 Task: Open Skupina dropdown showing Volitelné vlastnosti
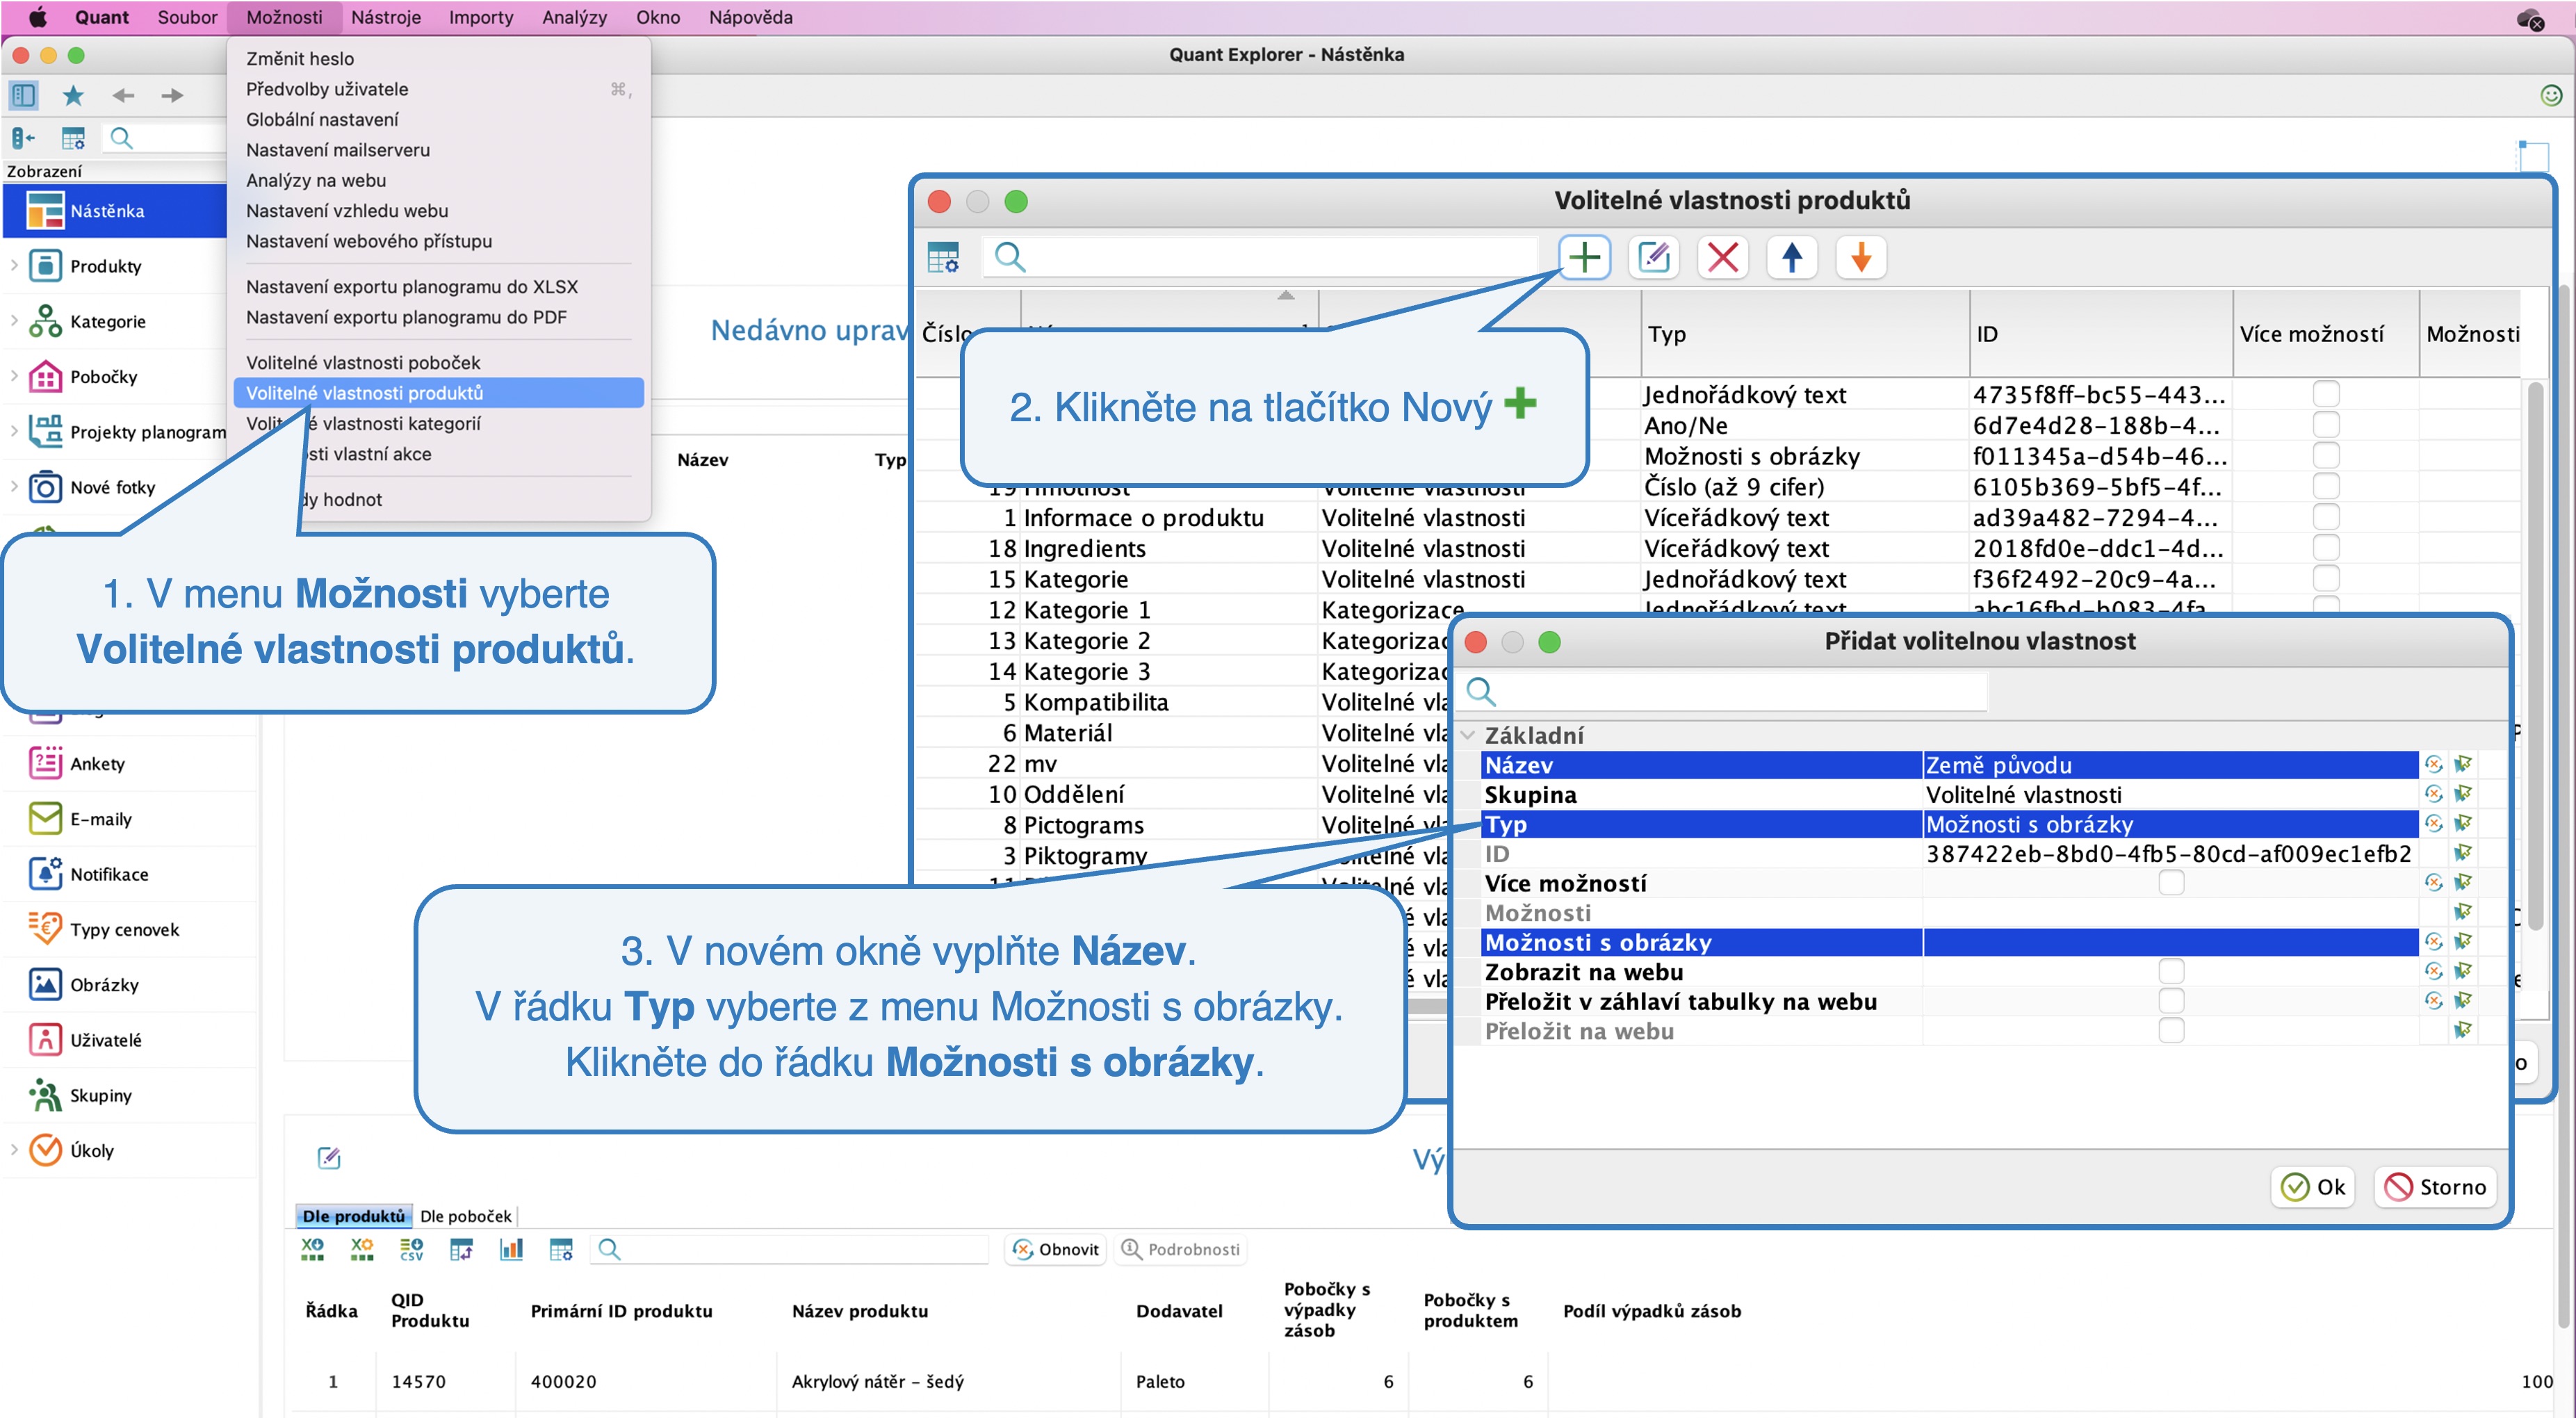point(2170,795)
